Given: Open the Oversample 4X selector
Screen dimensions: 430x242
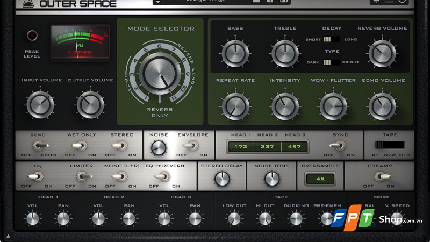Looking at the screenshot, I should click(x=320, y=179).
